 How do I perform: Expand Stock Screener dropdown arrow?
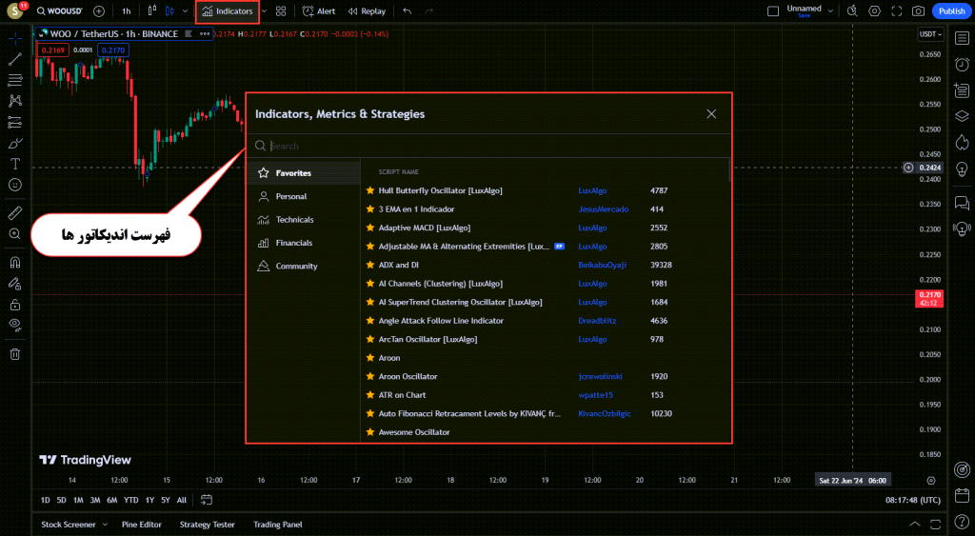tap(105, 525)
